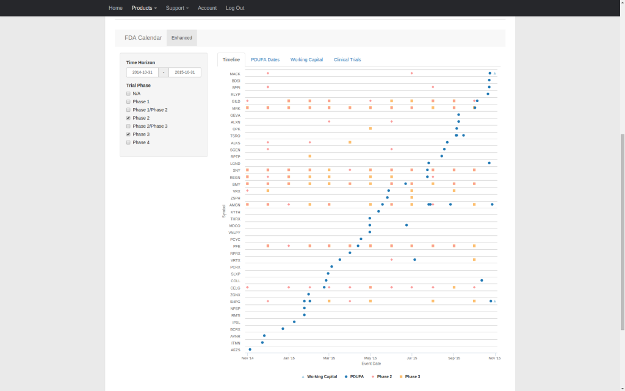Switch to the Timeline tab
Image resolution: width=625 pixels, height=391 pixels.
(231, 59)
